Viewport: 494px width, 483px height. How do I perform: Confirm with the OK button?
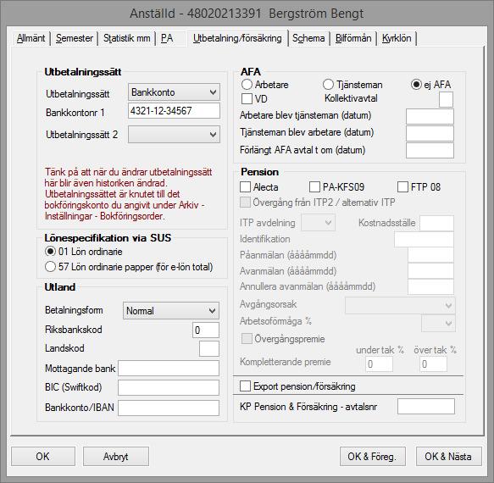pos(43,456)
